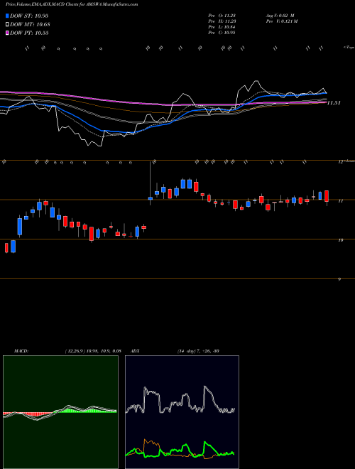Select the 'DOW MT: 10.68' legend label
Image resolution: width=355 pixels, height=469 pixels.
30,25
